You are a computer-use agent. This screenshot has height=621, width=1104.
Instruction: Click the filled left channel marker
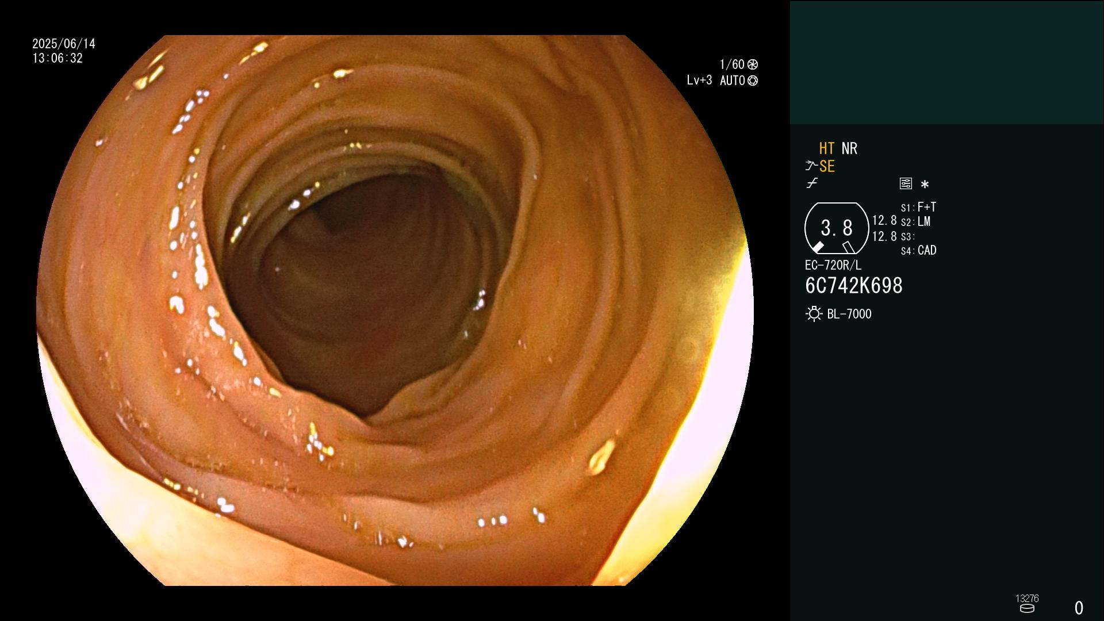pos(818,247)
